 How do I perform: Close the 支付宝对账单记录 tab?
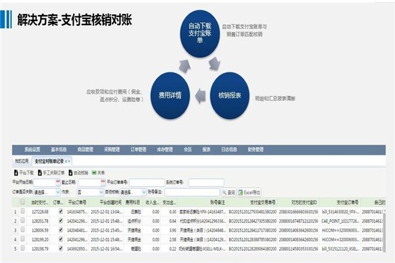69,162
